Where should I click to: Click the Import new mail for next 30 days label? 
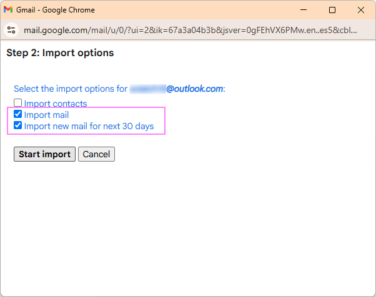89,126
